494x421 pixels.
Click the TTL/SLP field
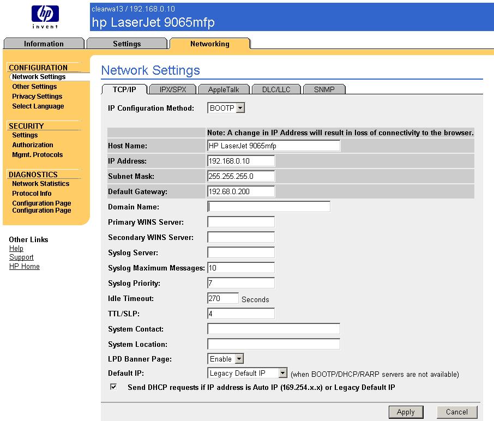click(241, 314)
